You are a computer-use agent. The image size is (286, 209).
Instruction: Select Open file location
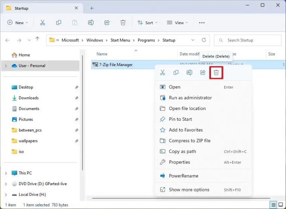(x=203, y=108)
